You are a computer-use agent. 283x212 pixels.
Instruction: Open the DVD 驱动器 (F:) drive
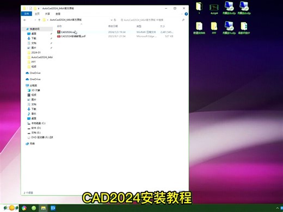[x=42, y=138]
